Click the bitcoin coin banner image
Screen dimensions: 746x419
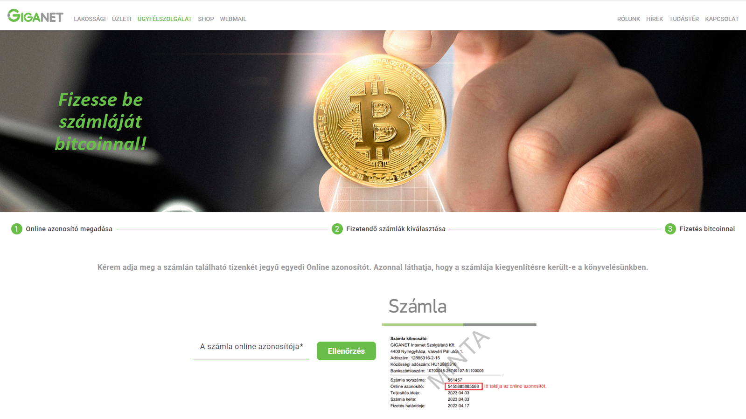click(373, 121)
